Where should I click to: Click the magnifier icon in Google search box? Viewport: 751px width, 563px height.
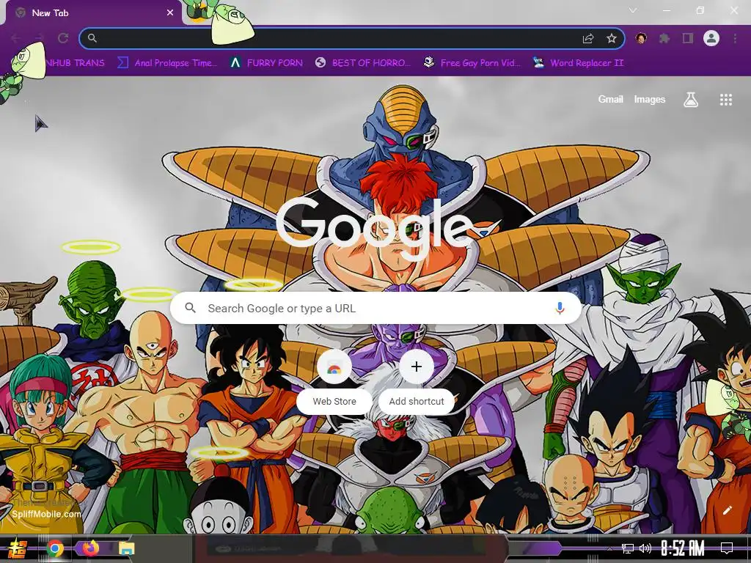pyautogui.click(x=190, y=308)
